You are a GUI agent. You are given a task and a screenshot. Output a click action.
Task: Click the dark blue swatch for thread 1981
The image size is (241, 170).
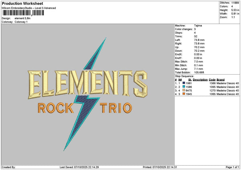tap(184, 83)
